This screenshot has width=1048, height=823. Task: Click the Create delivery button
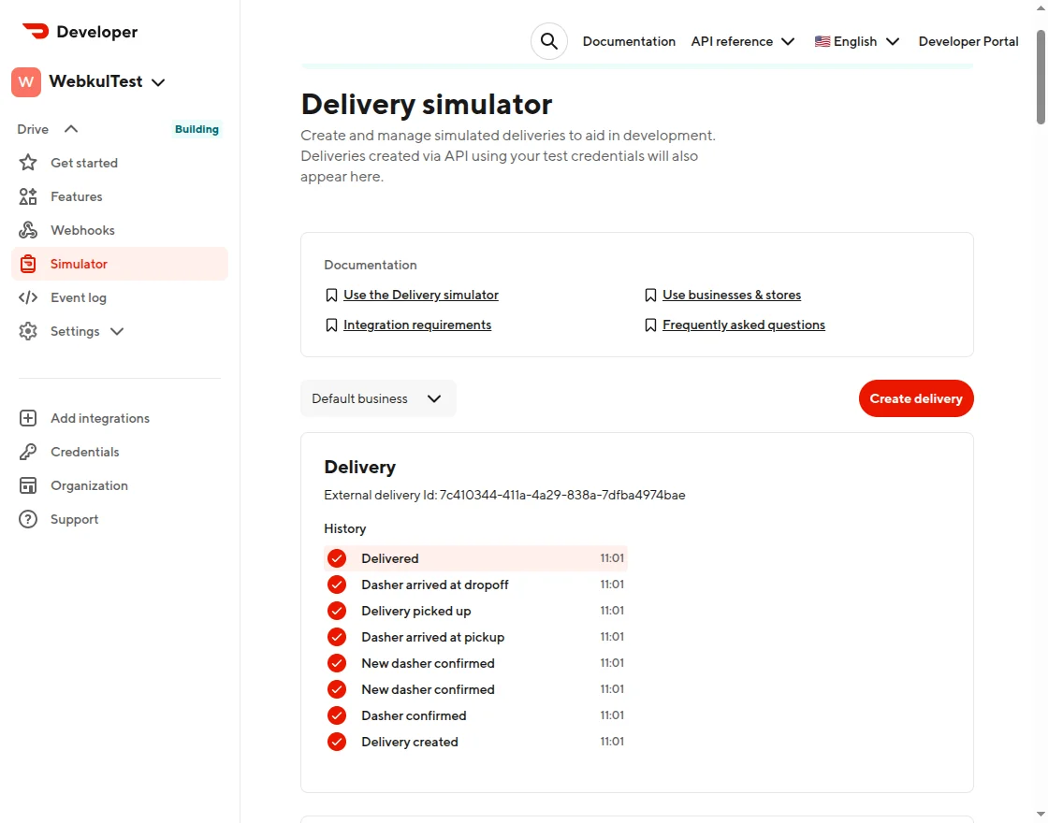(x=916, y=398)
